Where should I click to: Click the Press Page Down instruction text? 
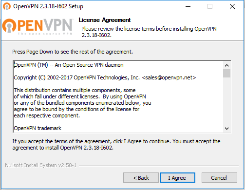coord(73,52)
